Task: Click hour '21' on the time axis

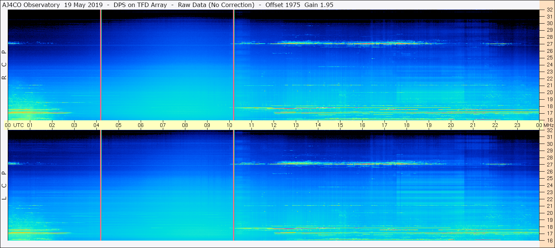Action: [473, 125]
